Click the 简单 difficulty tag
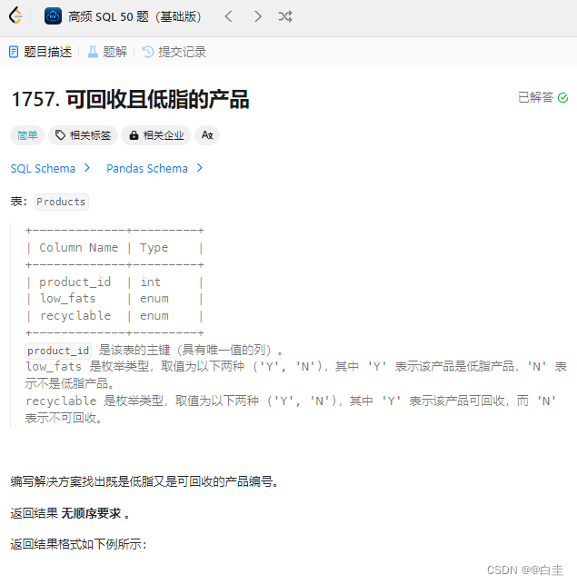The height and width of the screenshot is (584, 577). tap(27, 135)
